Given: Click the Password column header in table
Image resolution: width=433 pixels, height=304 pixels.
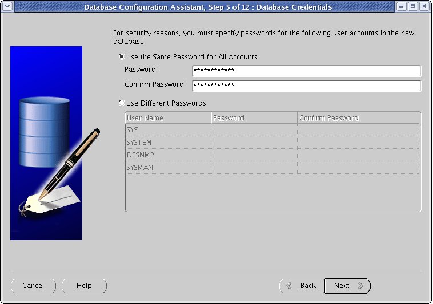Looking at the screenshot, I should (254, 118).
